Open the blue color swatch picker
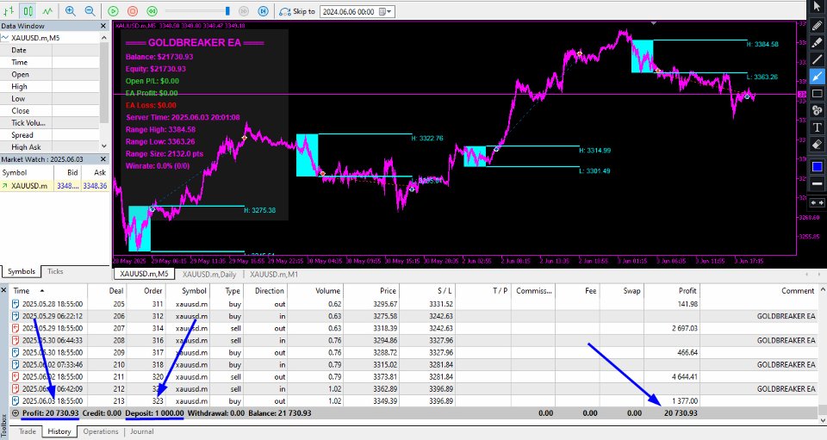The width and height of the screenshot is (827, 440). point(817,166)
